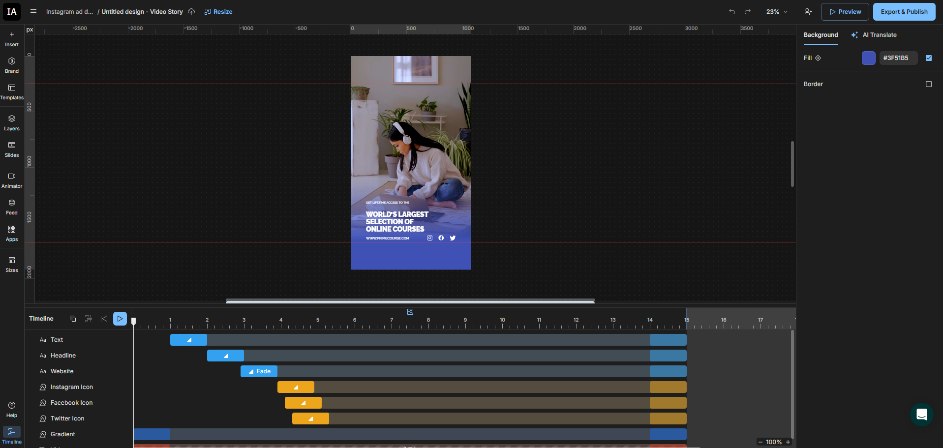This screenshot has height=448, width=943.
Task: Select the Background tab
Action: click(x=821, y=35)
